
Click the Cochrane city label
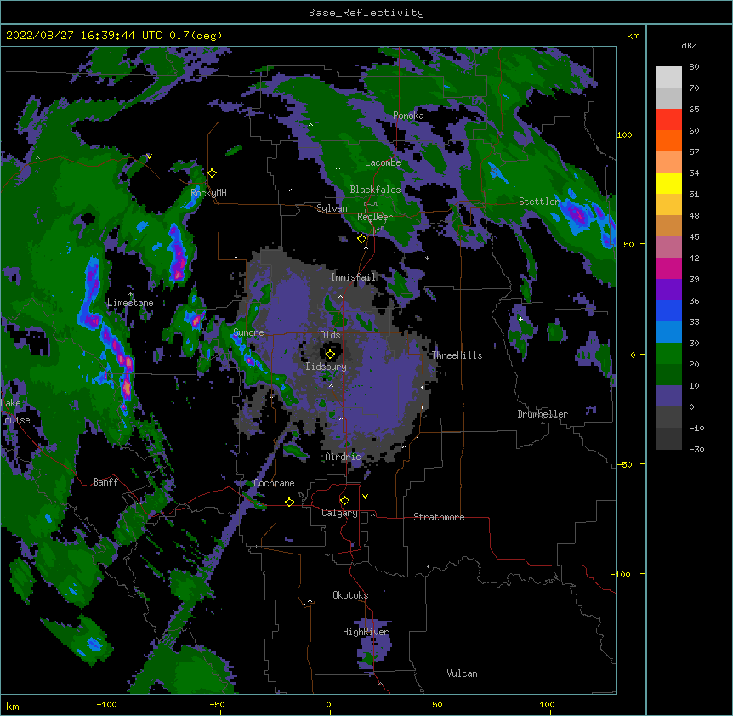[x=274, y=483]
